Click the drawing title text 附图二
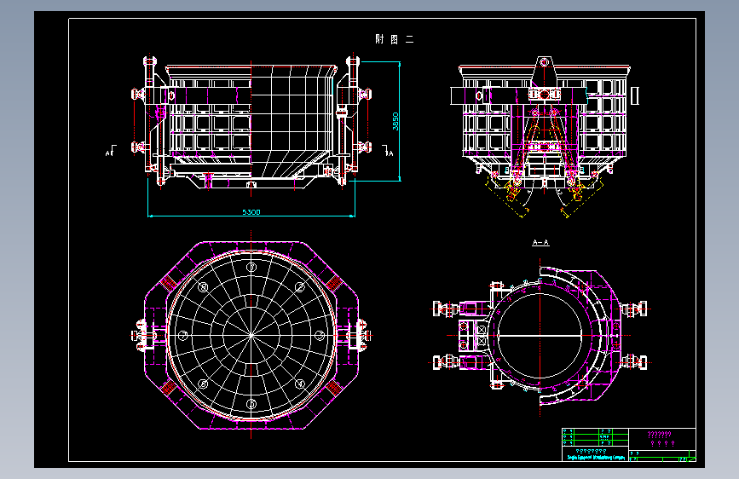The image size is (739, 479). pyautogui.click(x=395, y=39)
